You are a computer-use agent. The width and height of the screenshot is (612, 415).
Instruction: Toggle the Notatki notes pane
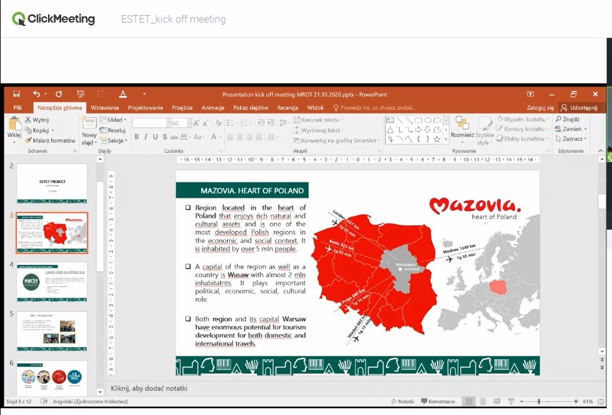(402, 401)
